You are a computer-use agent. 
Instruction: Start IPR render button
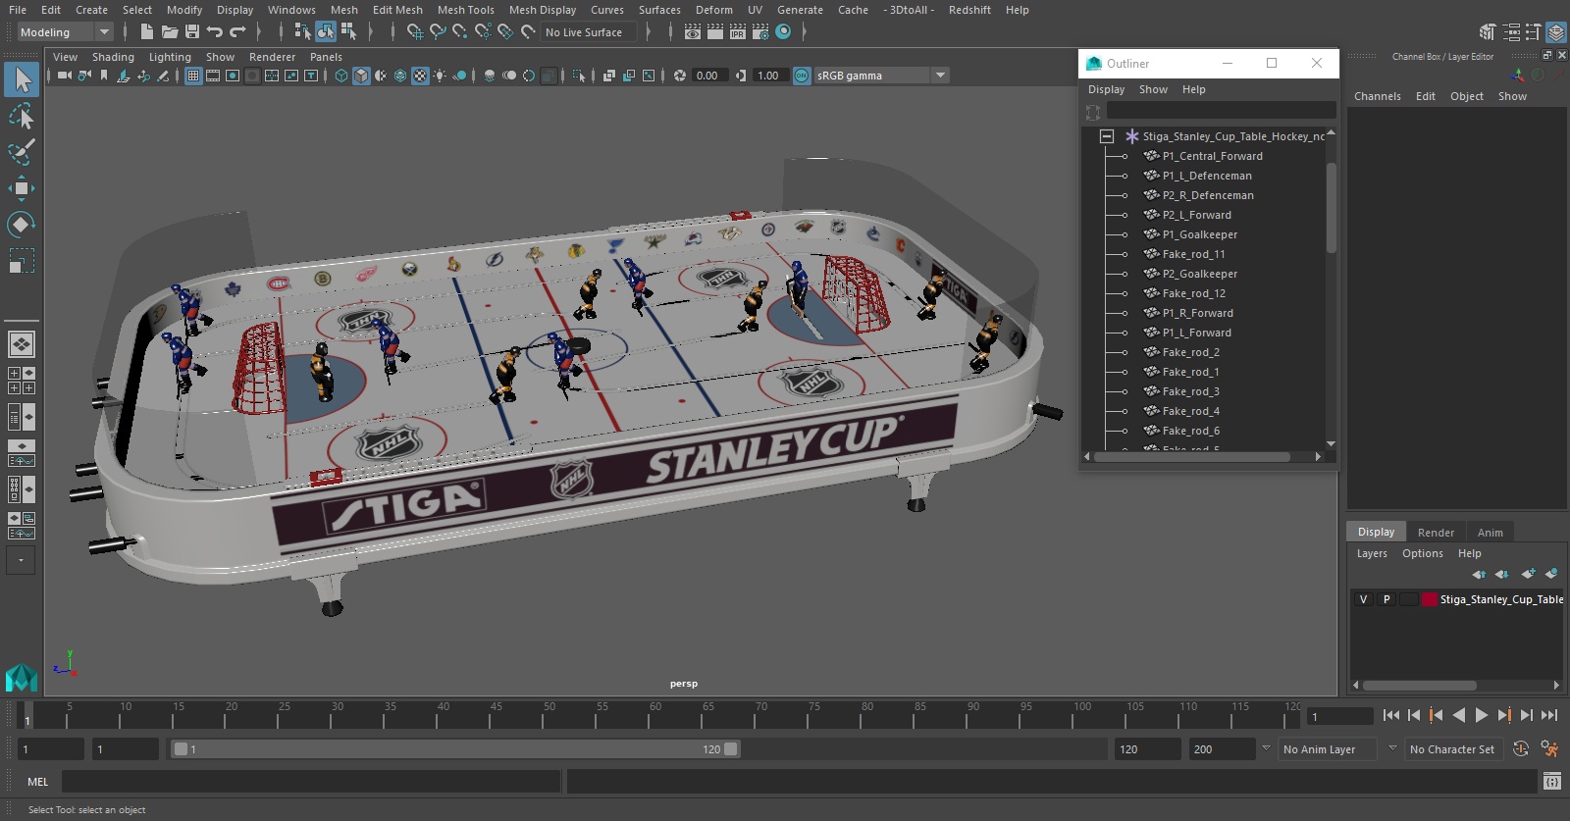coord(738,32)
